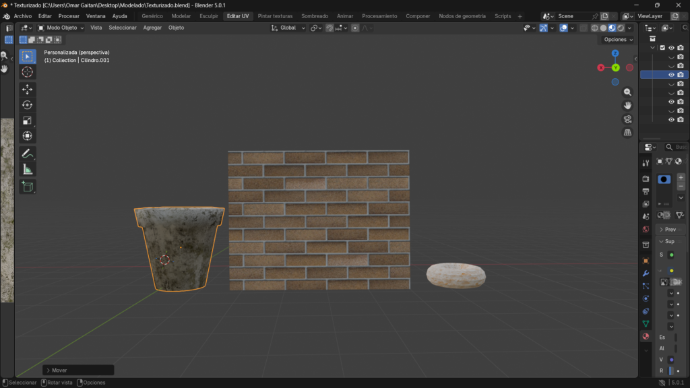Click the camera view icon in viewport

[627, 119]
